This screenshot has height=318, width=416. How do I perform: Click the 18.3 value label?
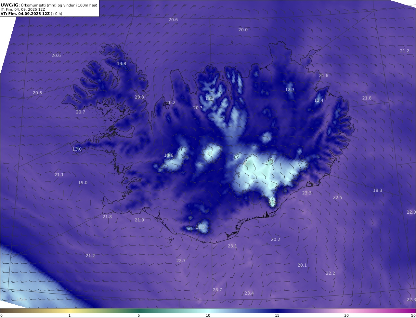point(378,191)
